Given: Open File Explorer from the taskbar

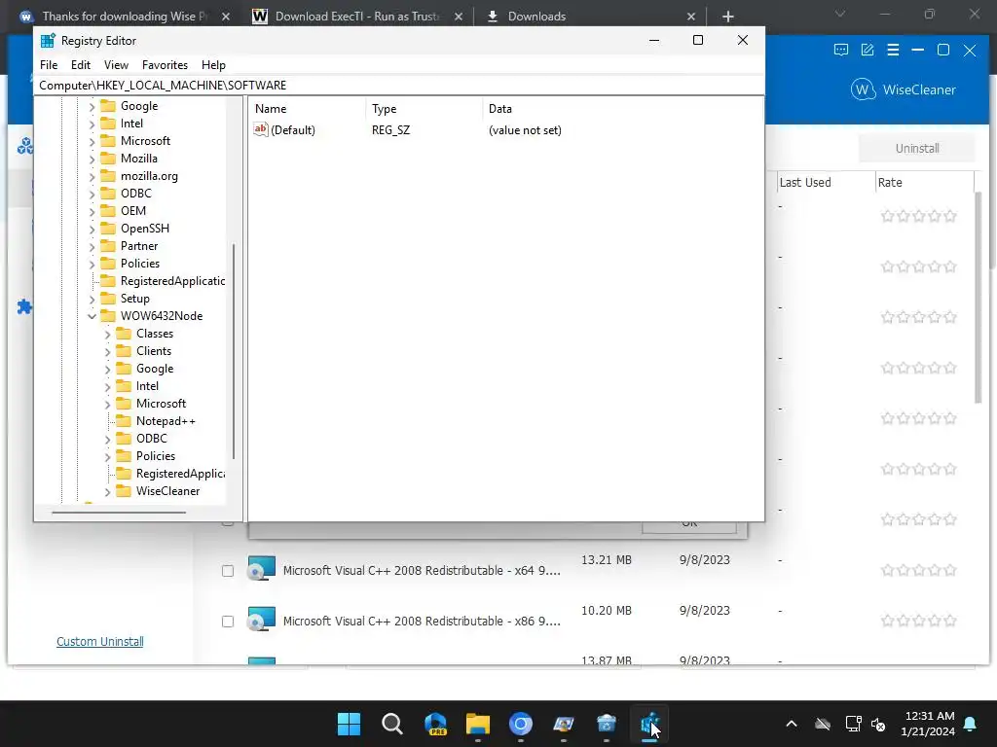Looking at the screenshot, I should pyautogui.click(x=477, y=724).
